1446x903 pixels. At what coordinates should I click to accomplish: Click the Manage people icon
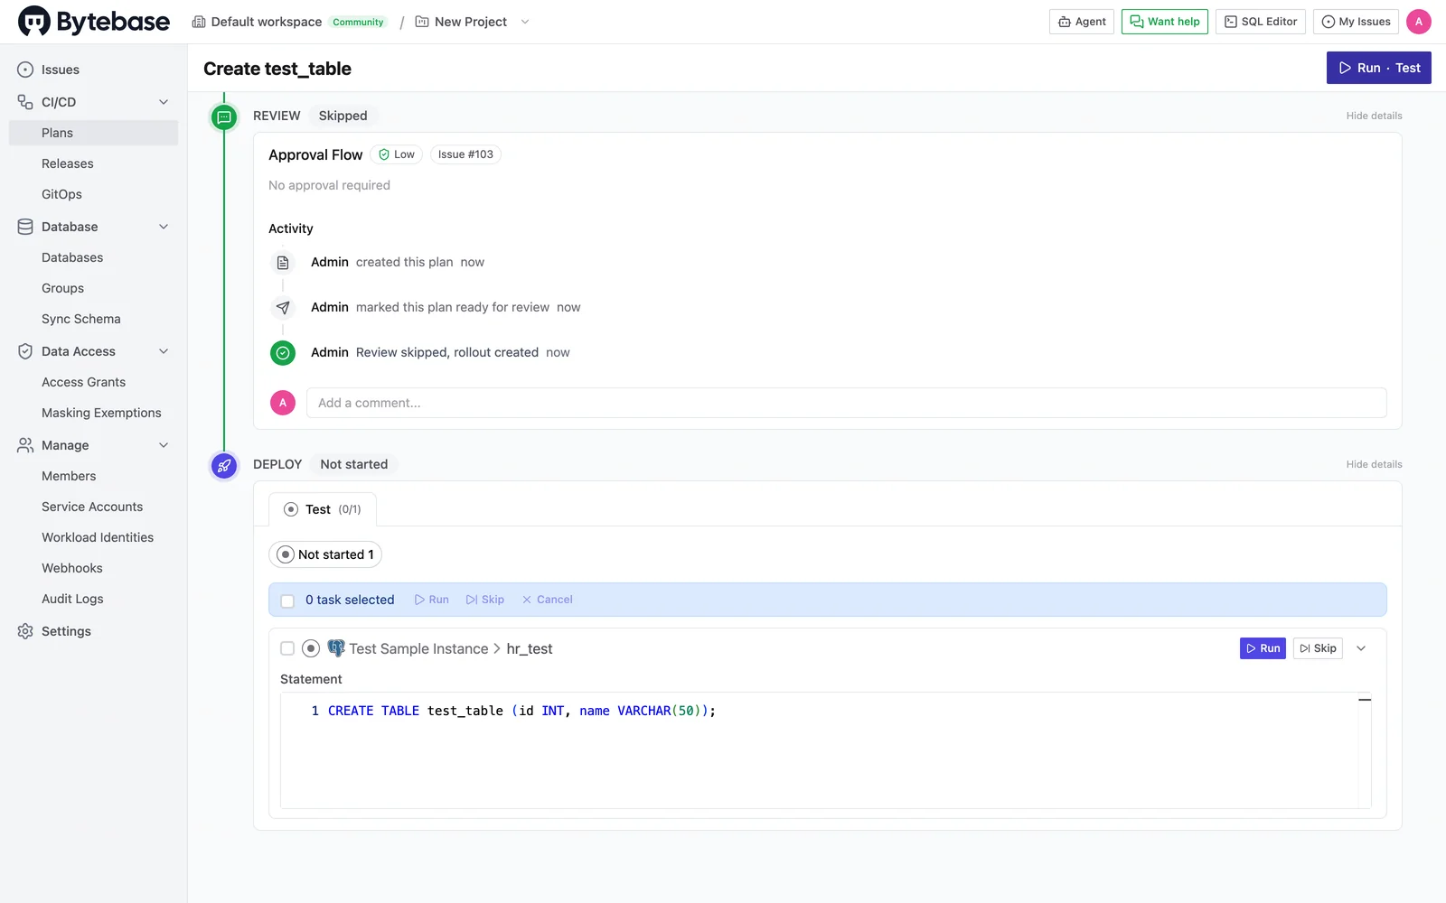click(25, 445)
